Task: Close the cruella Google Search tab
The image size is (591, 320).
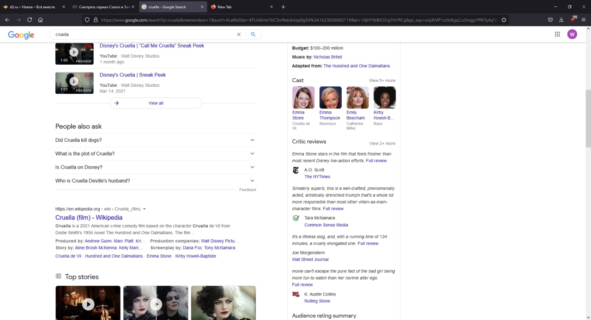Action: click(x=202, y=7)
